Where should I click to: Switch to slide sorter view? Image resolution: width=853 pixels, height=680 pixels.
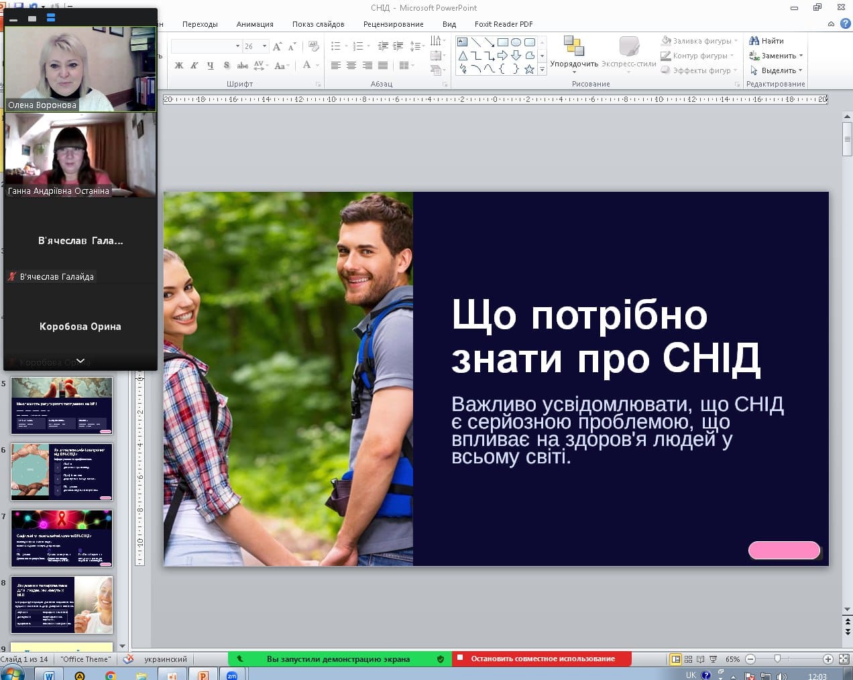pyautogui.click(x=689, y=659)
